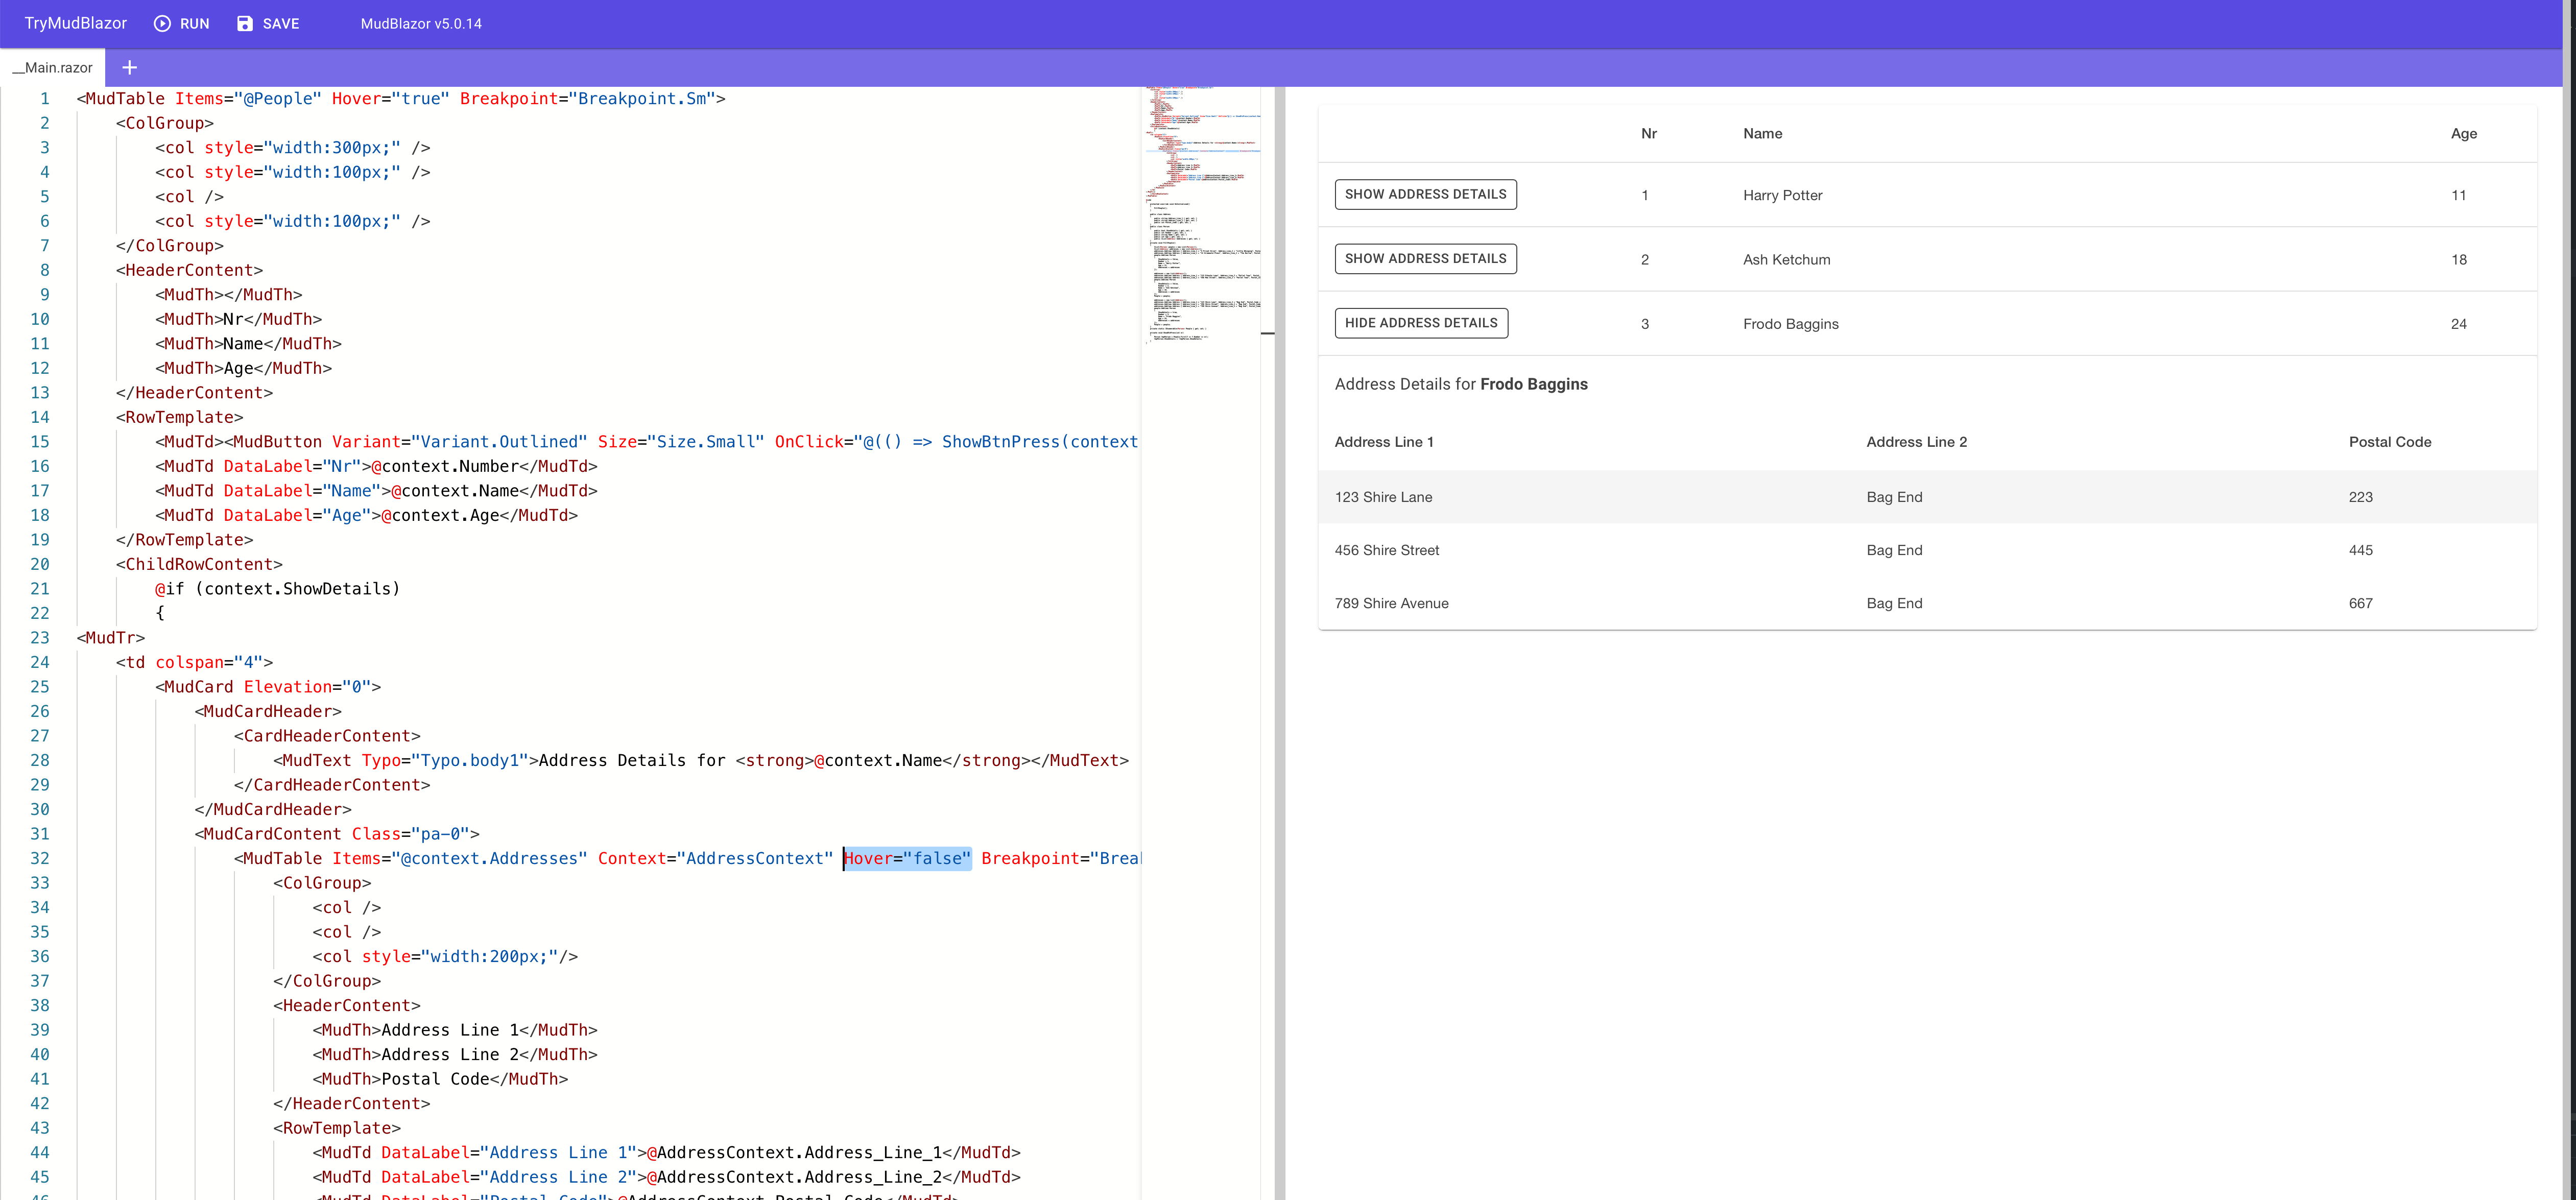Click the Address Line 2 column header

pos(1916,442)
